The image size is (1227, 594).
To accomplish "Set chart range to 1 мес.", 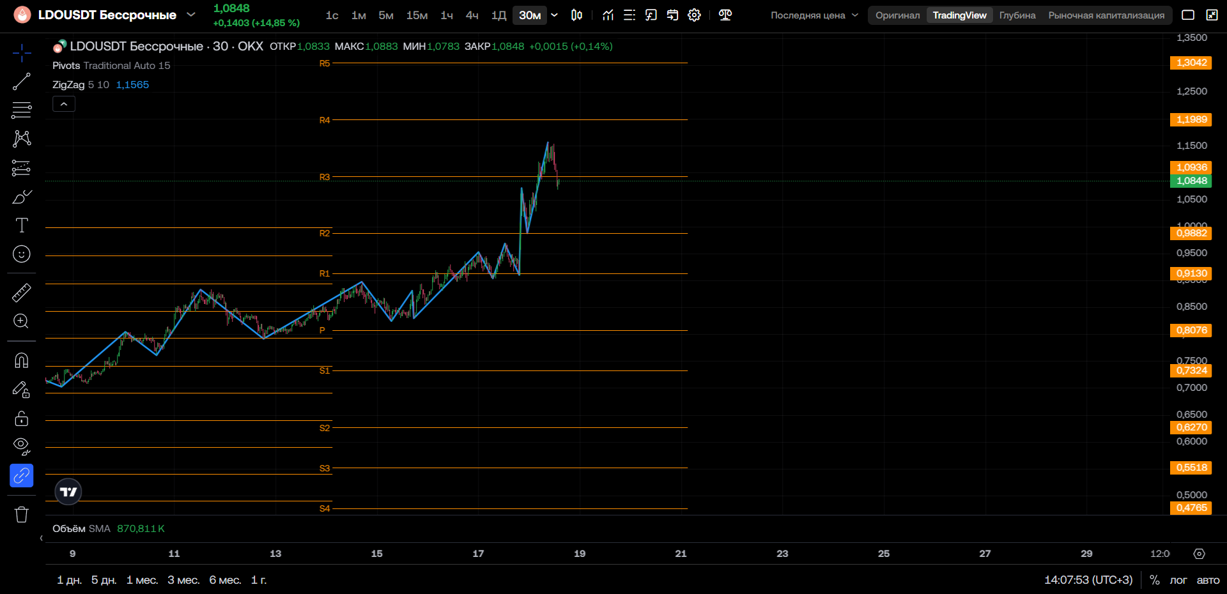I will [142, 580].
